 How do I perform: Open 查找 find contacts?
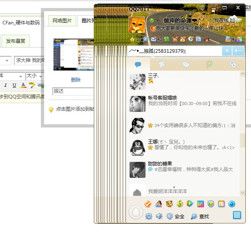[x=200, y=216]
